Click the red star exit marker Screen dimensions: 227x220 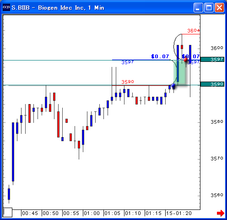coord(185,60)
